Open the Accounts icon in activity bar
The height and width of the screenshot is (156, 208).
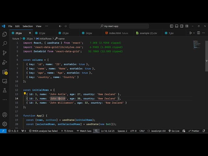pos(5,115)
